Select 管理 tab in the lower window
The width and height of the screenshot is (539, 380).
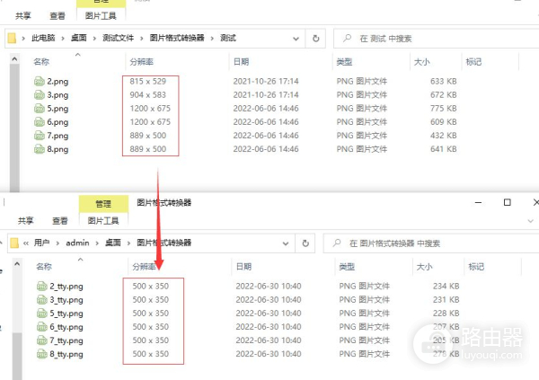pyautogui.click(x=103, y=204)
